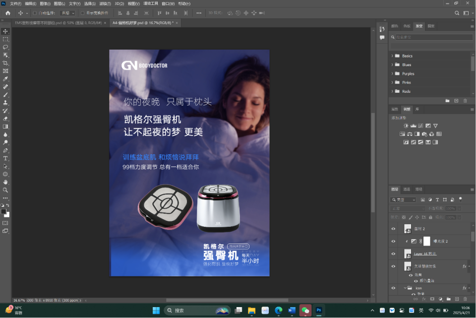Open WeChat from the taskbar
This screenshot has height=318, width=476.
coord(305,311)
